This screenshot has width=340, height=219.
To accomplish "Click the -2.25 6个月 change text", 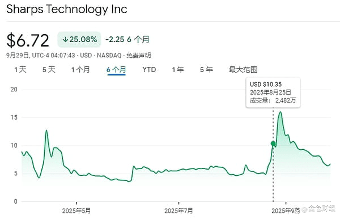I will tap(127, 40).
